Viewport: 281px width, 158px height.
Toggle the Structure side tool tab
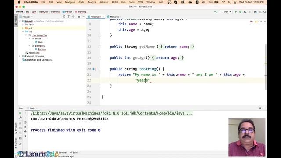(16, 128)
